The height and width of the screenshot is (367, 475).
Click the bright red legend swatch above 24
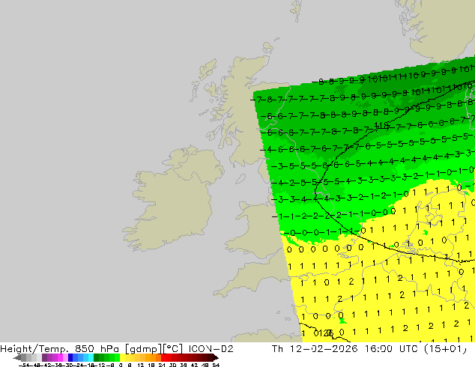point(163,357)
